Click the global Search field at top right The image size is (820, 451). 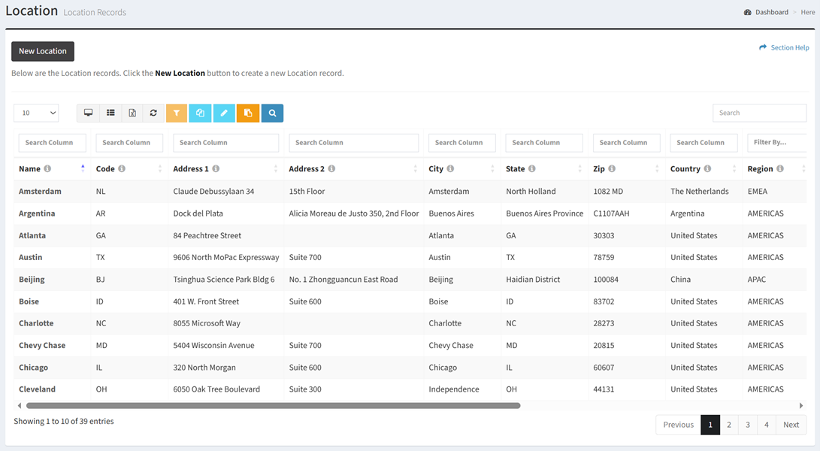click(759, 113)
